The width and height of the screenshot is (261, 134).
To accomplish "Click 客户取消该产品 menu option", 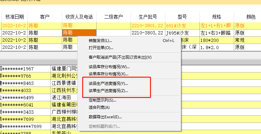I will click(120, 57).
